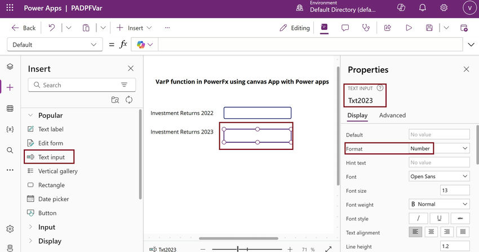Open the app launcher waffle icon

click(x=10, y=8)
